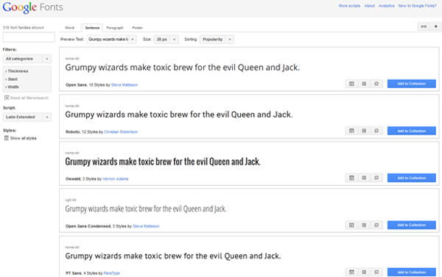Select the Sentence tab
Image resolution: width=442 pixels, height=277 pixels.
pos(92,28)
